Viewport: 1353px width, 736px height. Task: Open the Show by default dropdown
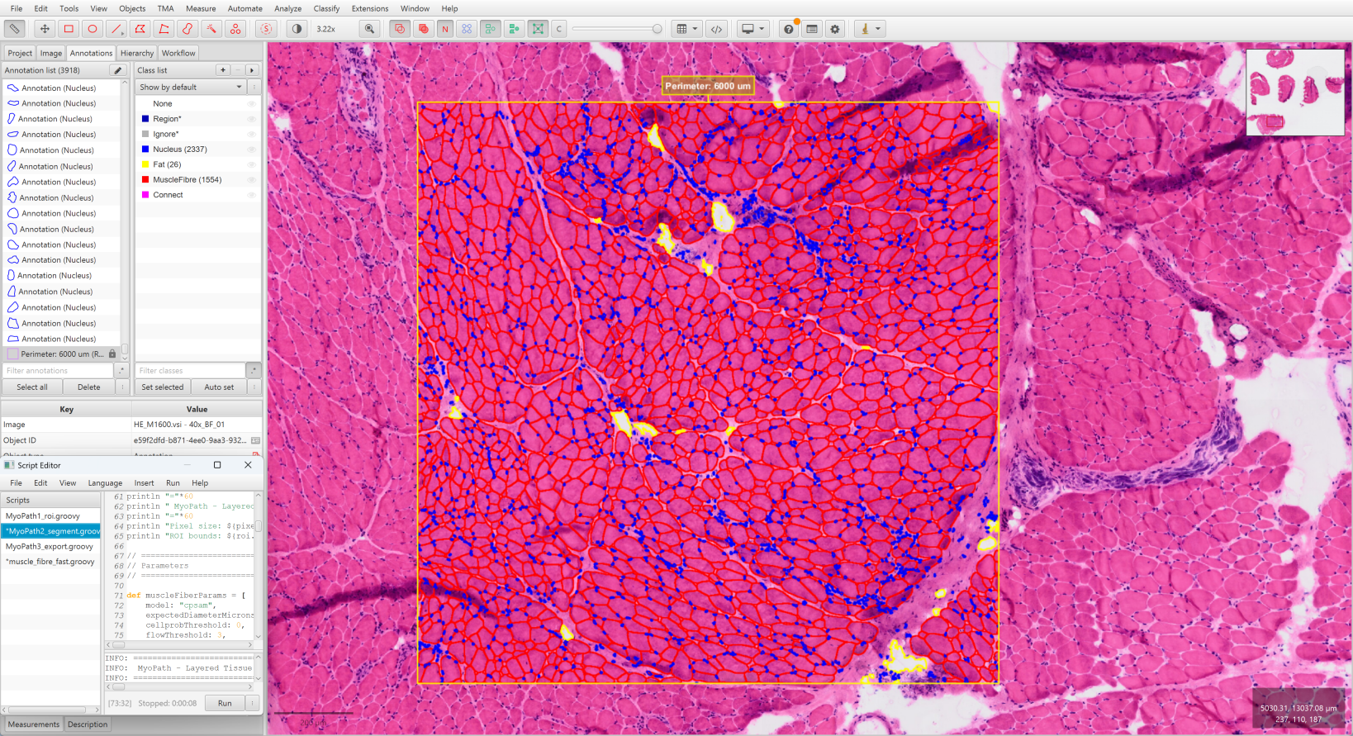pos(191,87)
